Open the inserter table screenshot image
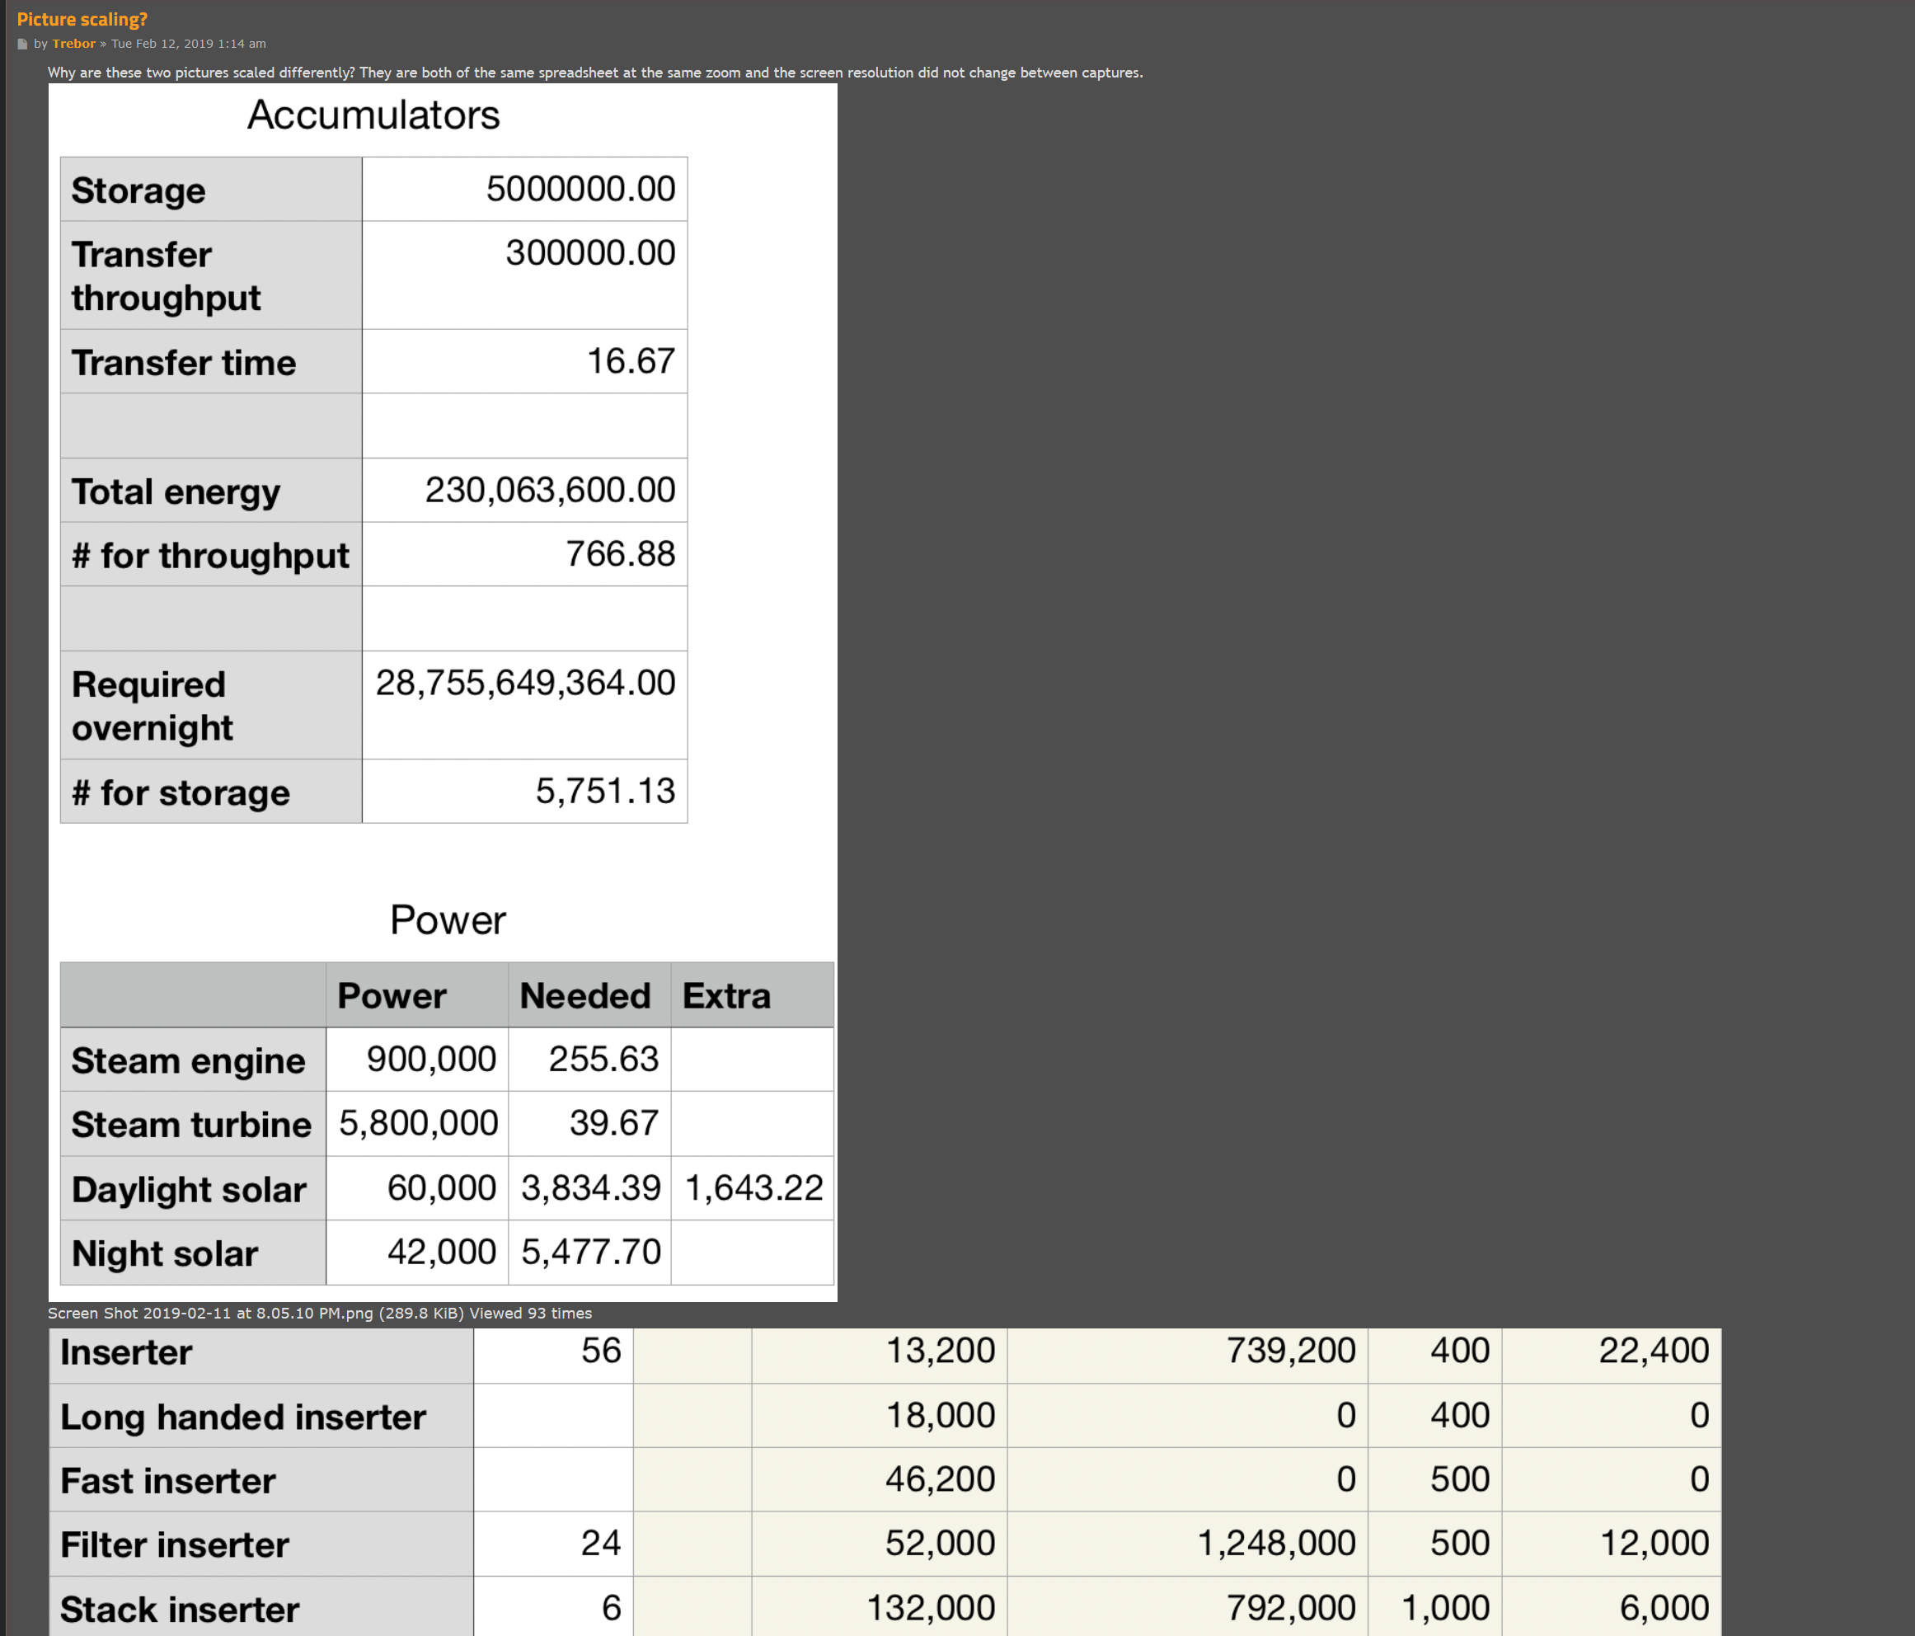 (885, 1482)
